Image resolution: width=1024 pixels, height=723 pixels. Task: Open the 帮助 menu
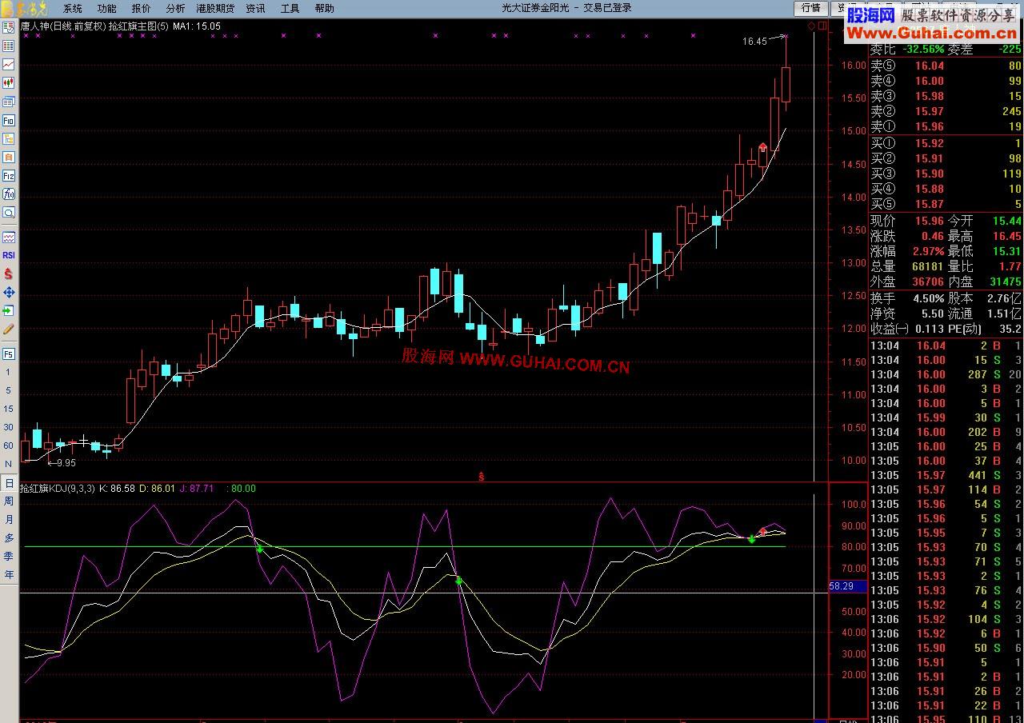tap(324, 8)
